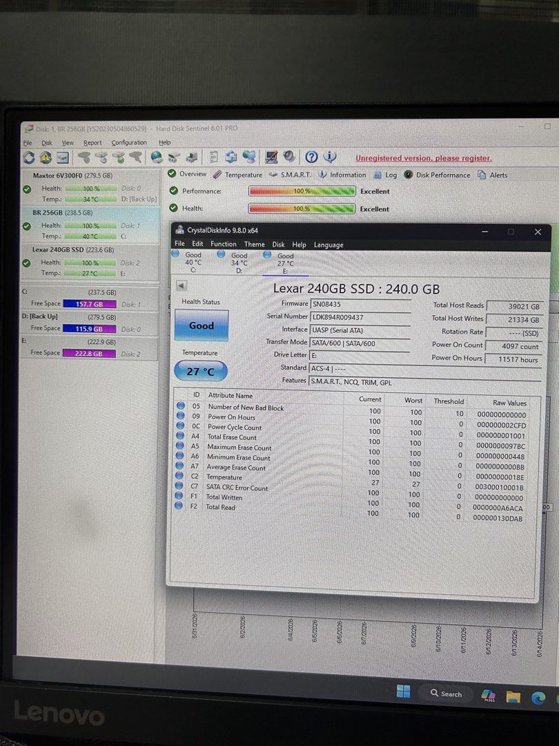Click the D: free space bar 115.9 GB
This screenshot has width=559, height=746.
pos(89,328)
